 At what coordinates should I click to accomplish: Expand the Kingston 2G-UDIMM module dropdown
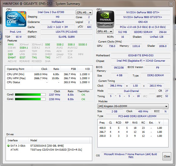click(x=133, y=106)
